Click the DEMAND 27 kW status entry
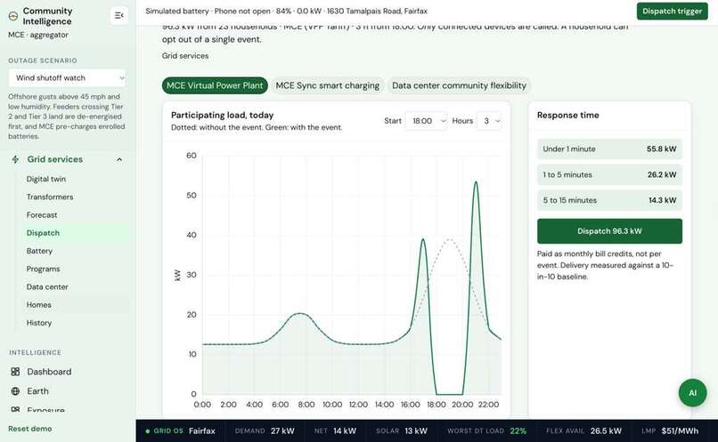The image size is (718, 442). tap(265, 431)
